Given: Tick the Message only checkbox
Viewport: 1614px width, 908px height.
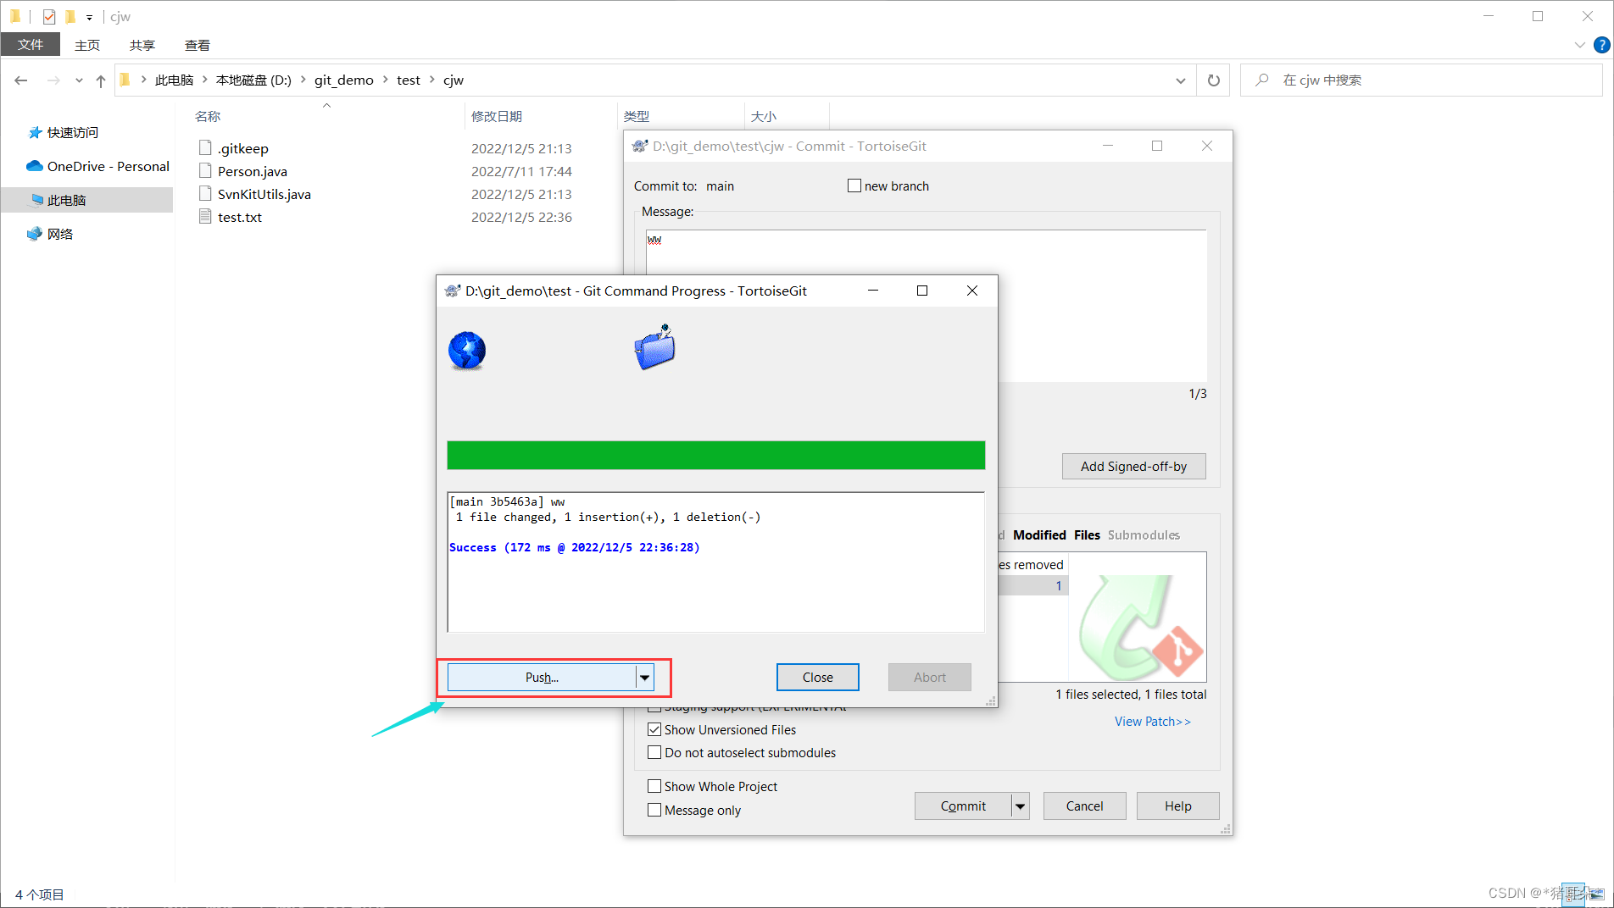Looking at the screenshot, I should [654, 810].
